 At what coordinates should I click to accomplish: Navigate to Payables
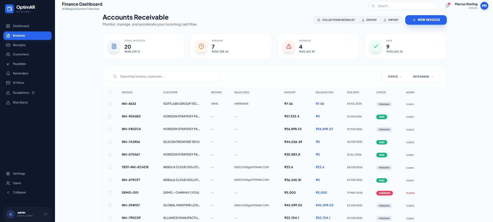[x=27, y=64]
